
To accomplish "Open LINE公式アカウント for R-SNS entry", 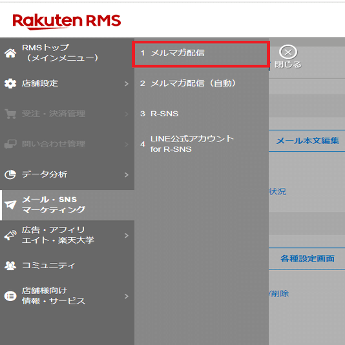I will click(x=202, y=144).
